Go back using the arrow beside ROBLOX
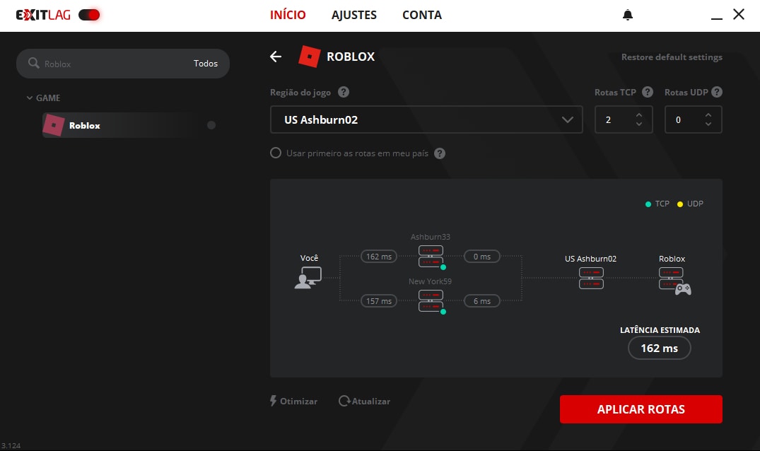 tap(276, 57)
